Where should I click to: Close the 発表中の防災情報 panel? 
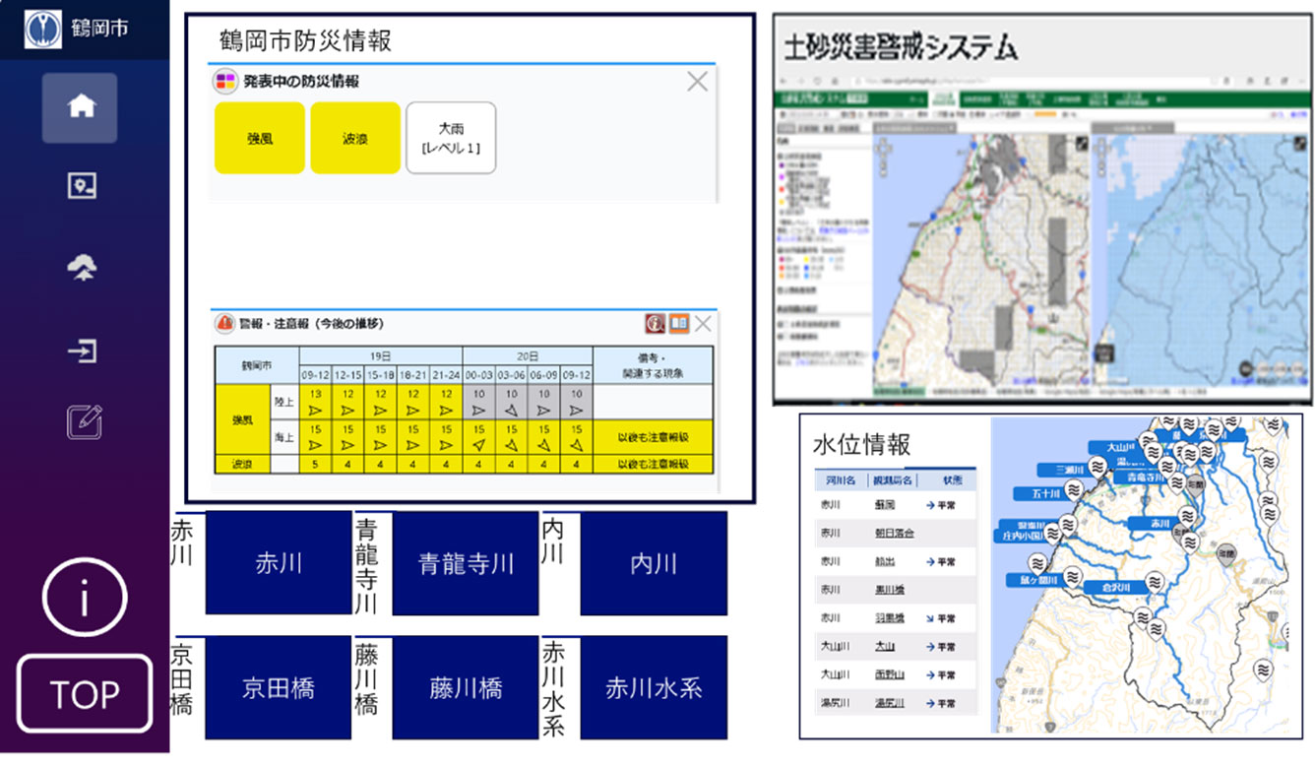tap(697, 82)
